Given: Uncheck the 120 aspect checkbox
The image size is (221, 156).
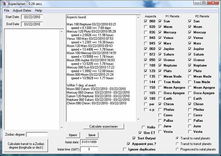Looking at the screenshot, I should tap(146, 71).
